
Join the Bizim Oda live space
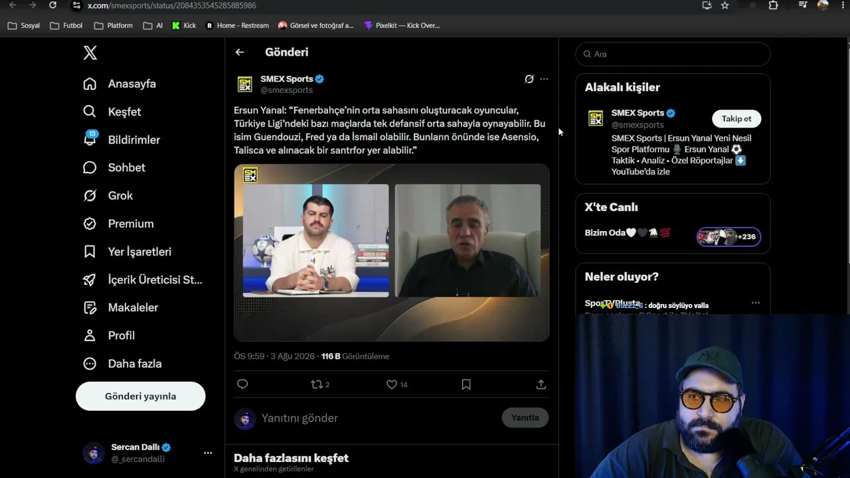pos(628,233)
